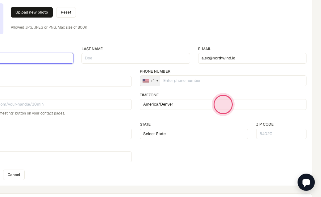Click the E-MAIL label
The height and width of the screenshot is (197, 321).
coord(205,49)
